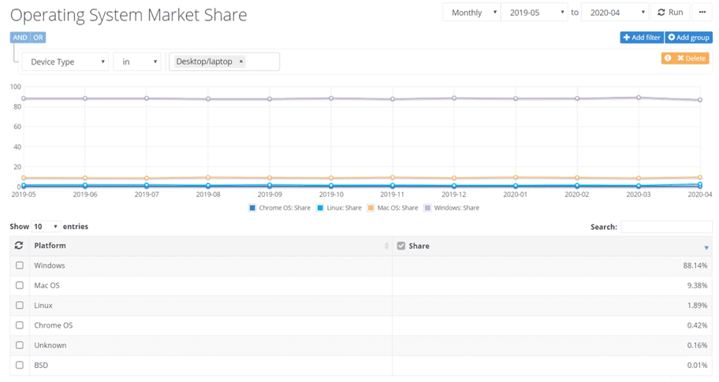This screenshot has height=382, width=719.
Task: Check the Linux row checkbox
Action: pos(20,306)
